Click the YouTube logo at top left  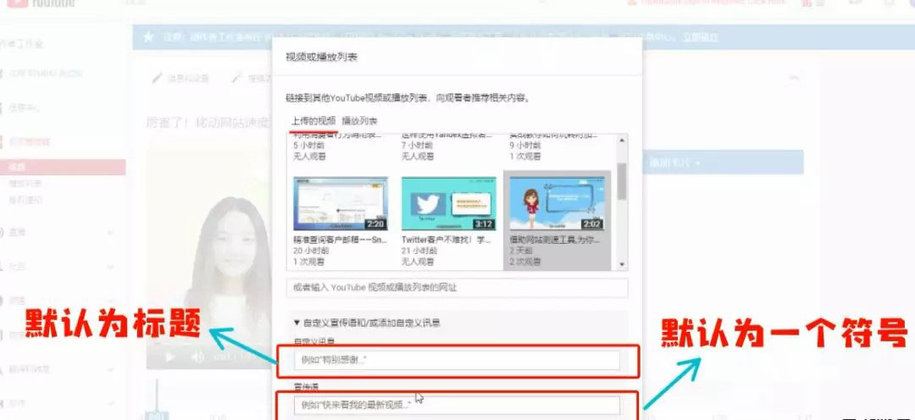click(41, 3)
